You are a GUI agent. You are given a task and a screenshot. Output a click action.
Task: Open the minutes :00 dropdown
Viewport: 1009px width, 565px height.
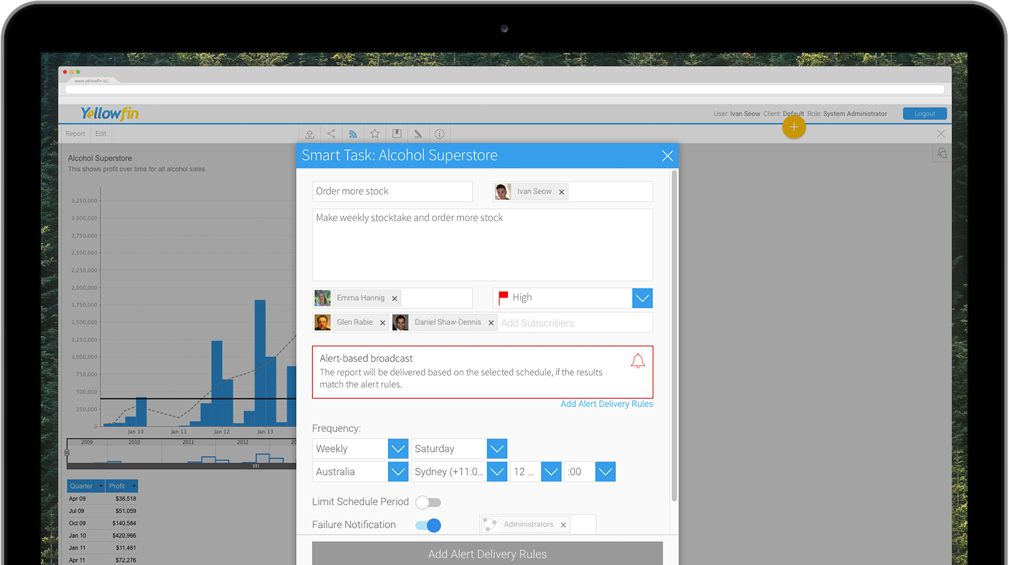tap(605, 472)
